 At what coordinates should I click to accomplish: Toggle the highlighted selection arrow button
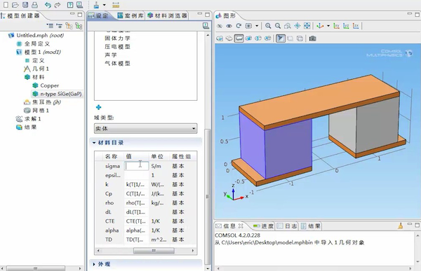click(280, 39)
